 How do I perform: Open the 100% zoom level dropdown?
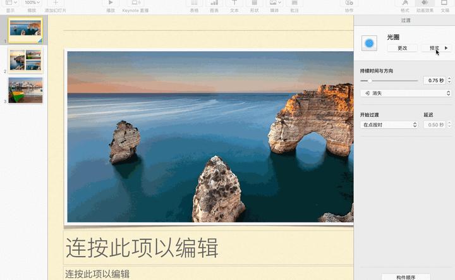32,3
